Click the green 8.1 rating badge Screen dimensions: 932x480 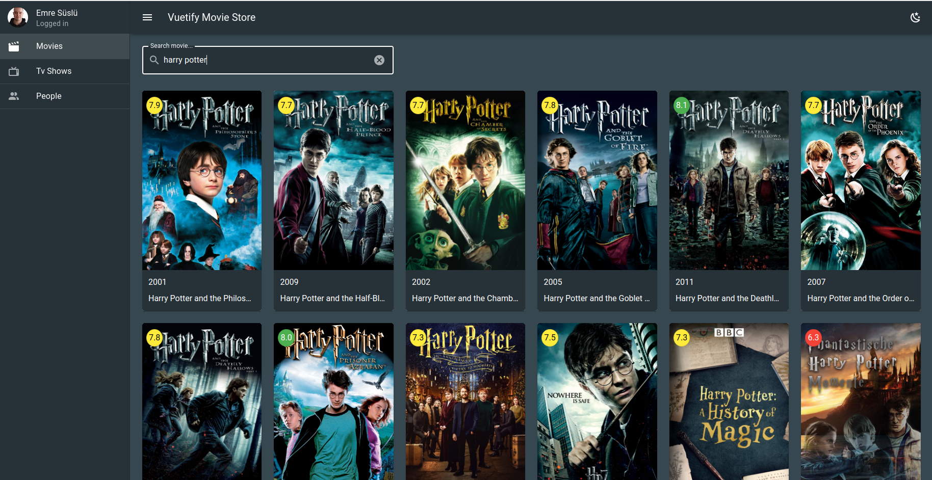tap(682, 105)
